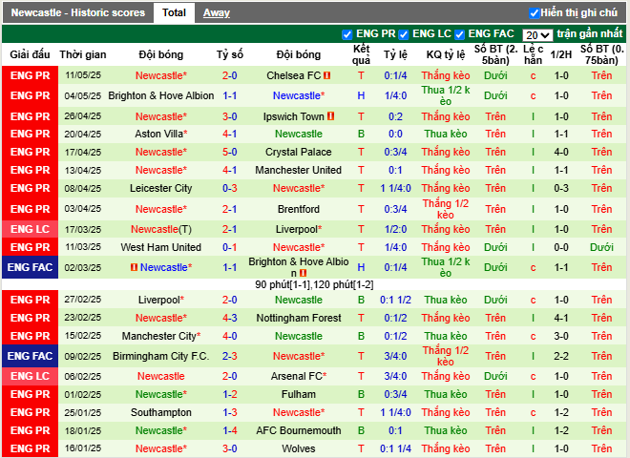The width and height of the screenshot is (630, 458).
Task: Click the 90 phút[1-1],120 phút[1-2] note
Action: click(314, 284)
